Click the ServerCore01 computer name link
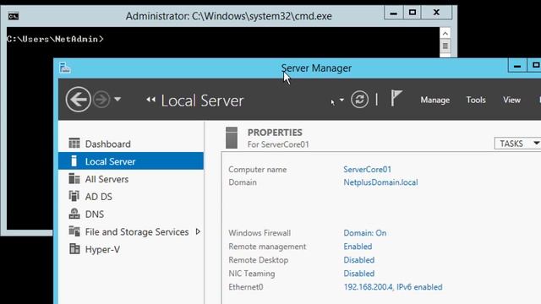 coord(367,169)
